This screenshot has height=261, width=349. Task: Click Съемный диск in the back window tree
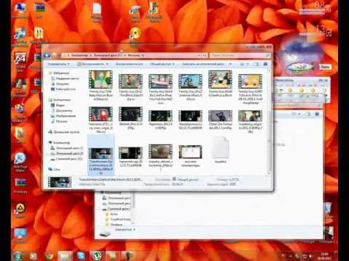point(116,209)
